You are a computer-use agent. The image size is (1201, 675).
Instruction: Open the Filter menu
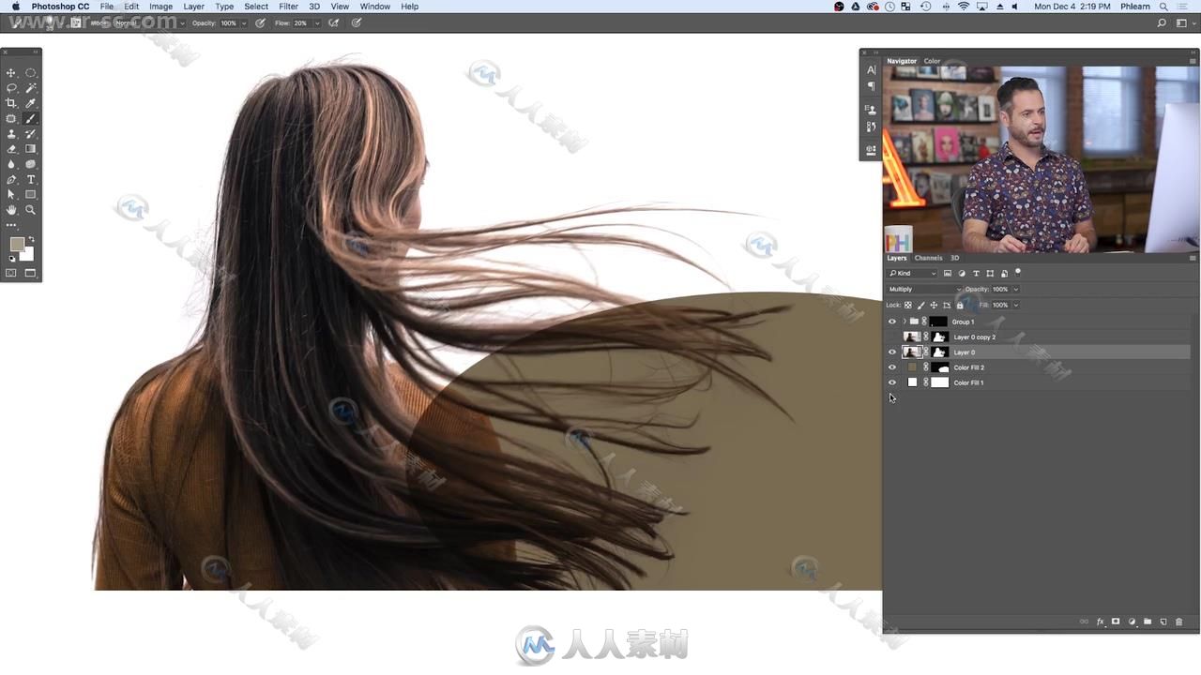(288, 7)
